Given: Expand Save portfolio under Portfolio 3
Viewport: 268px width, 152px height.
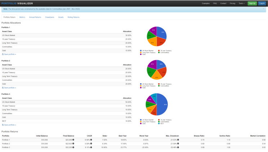Looking at the screenshot, I should coord(9,125).
